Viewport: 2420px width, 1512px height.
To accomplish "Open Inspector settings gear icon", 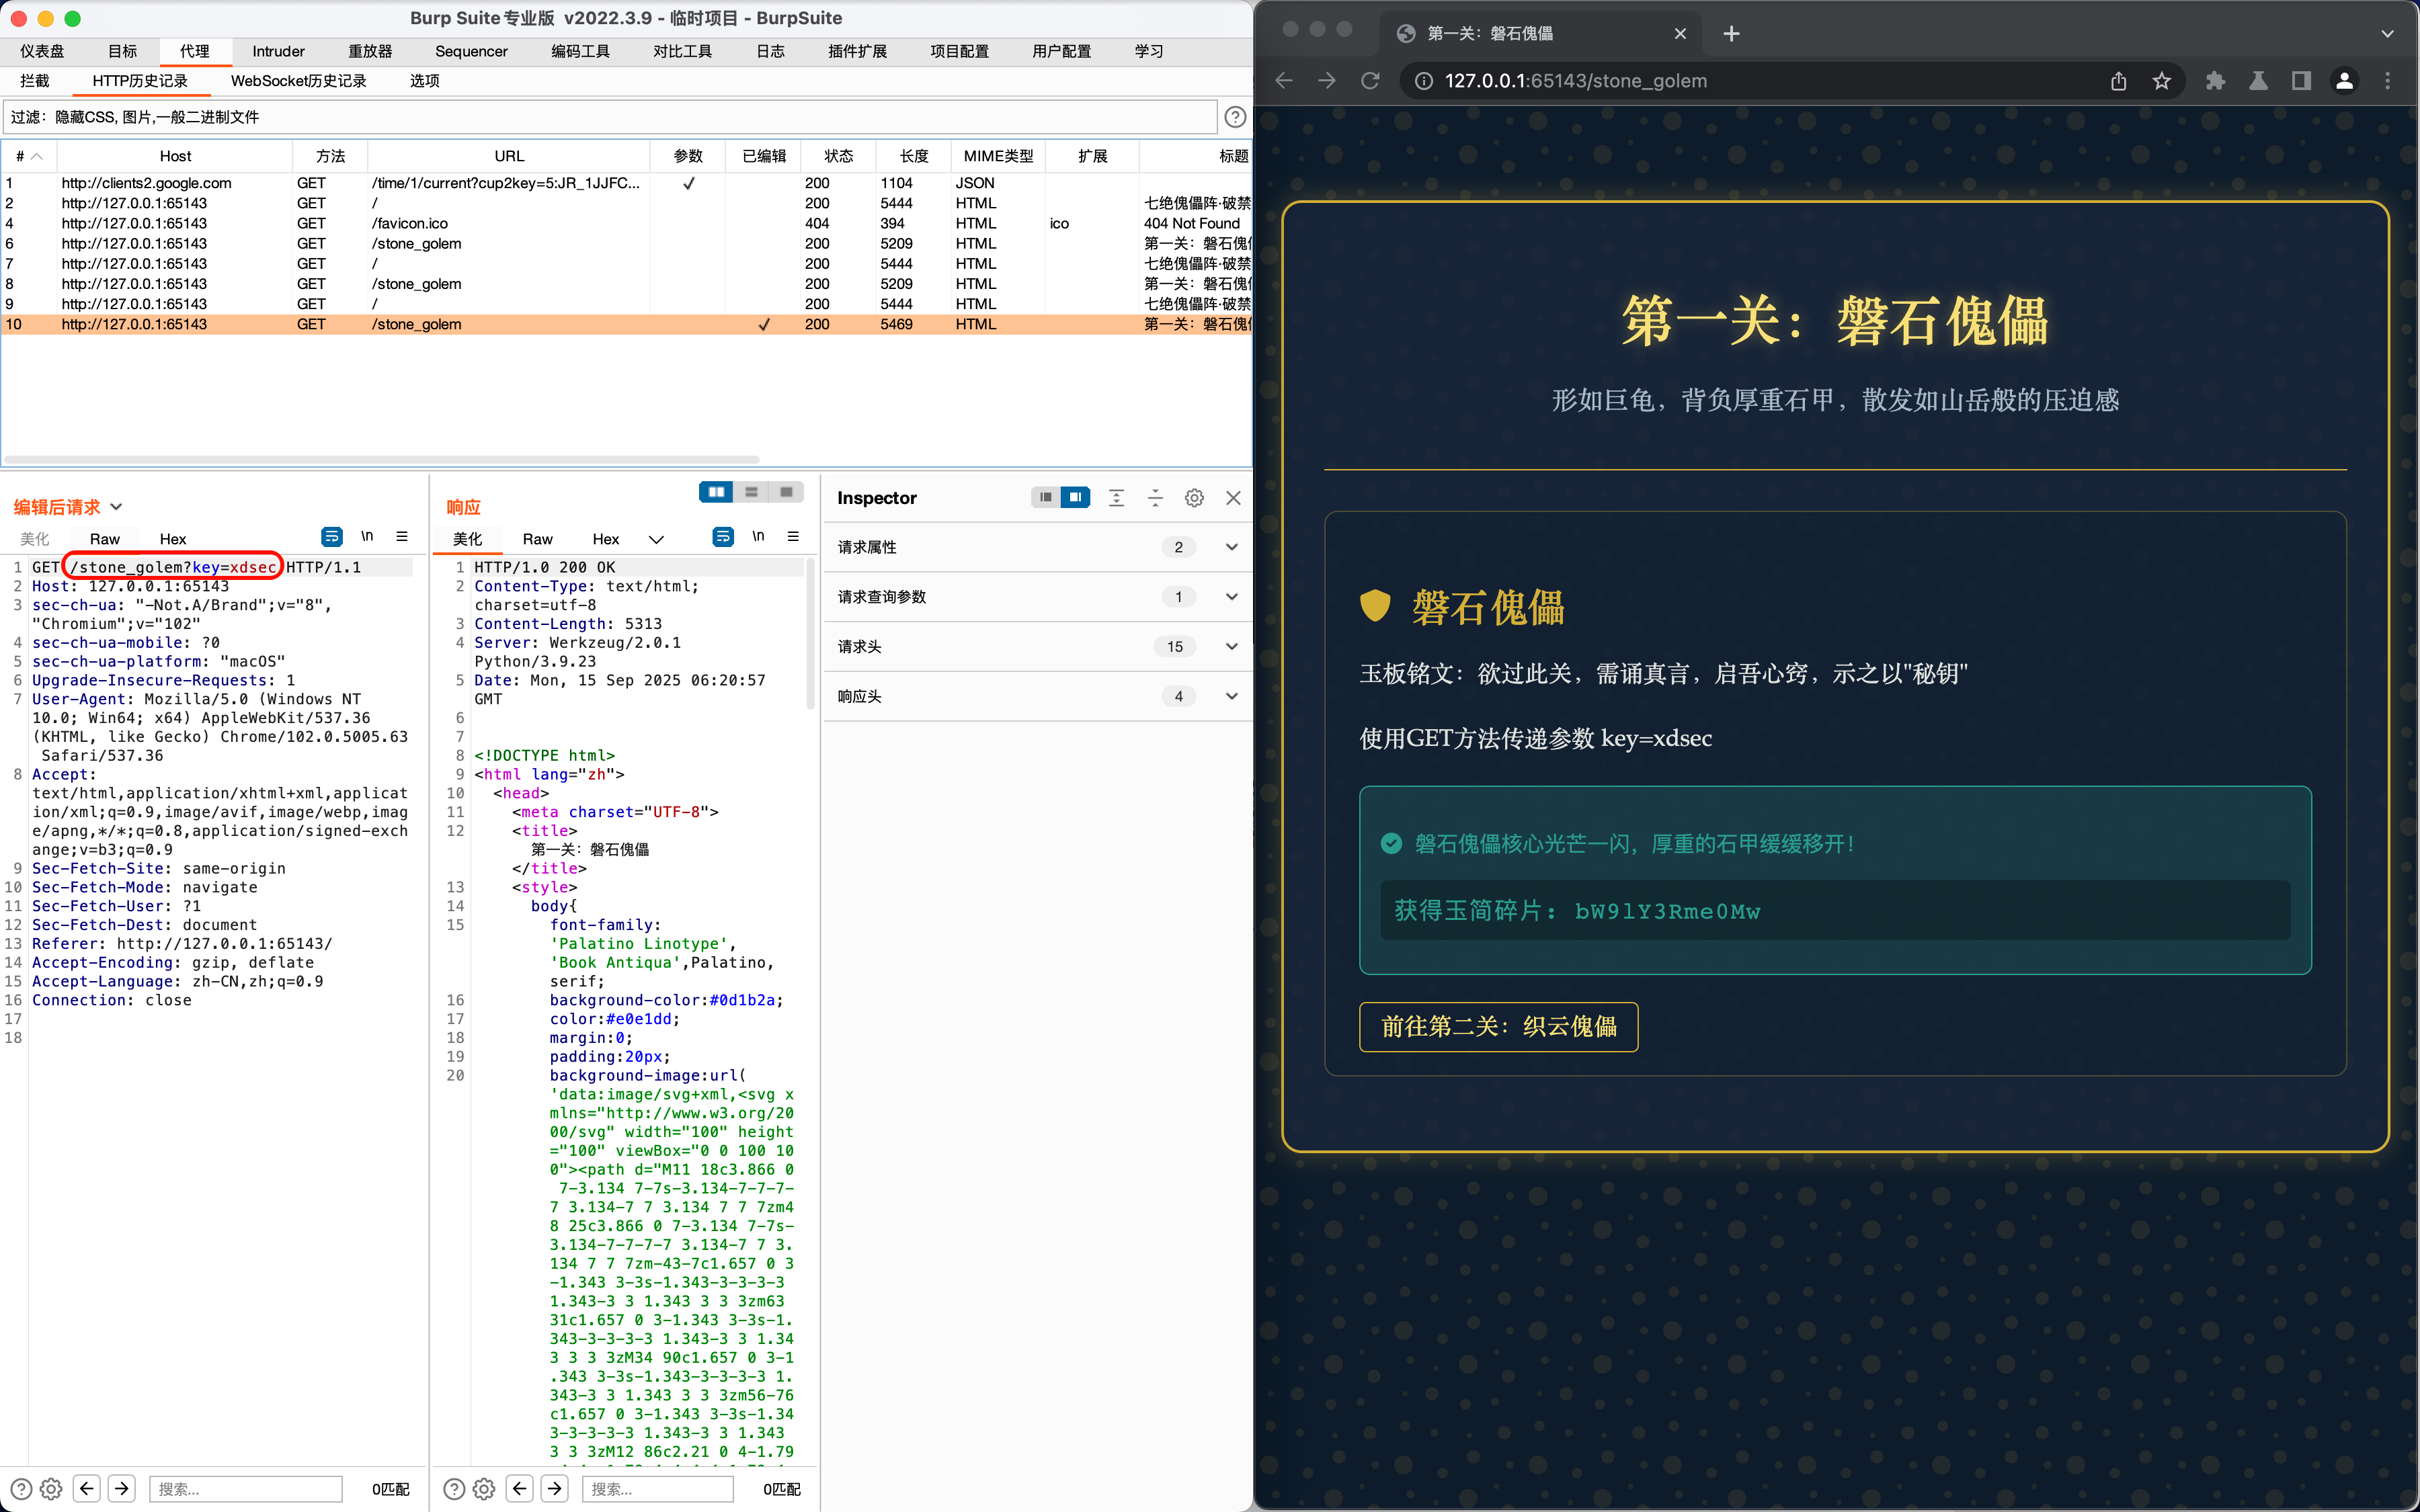I will tap(1194, 498).
